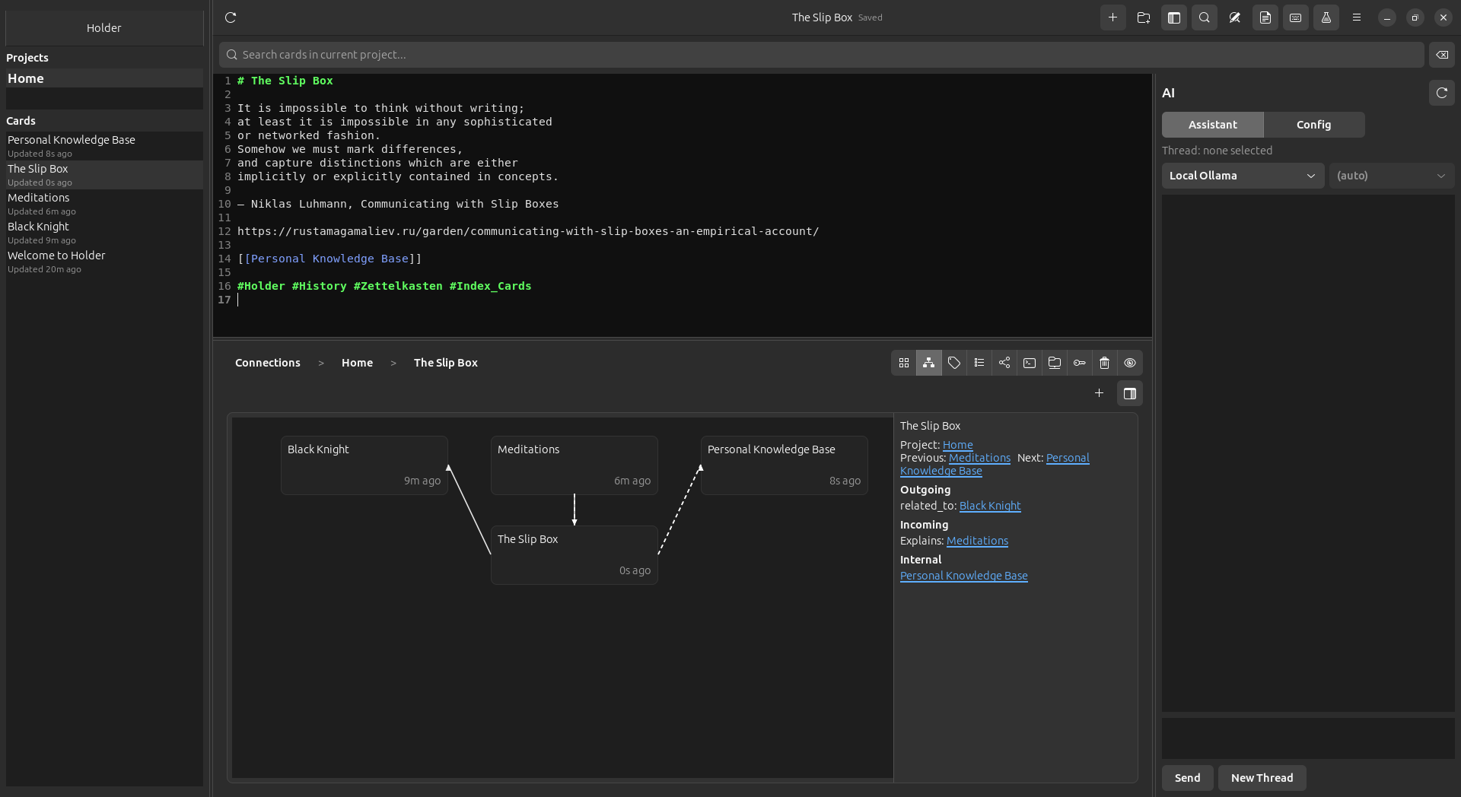1461x797 pixels.
Task: Open Black Knight card in sidebar list
Action: pyautogui.click(x=104, y=233)
